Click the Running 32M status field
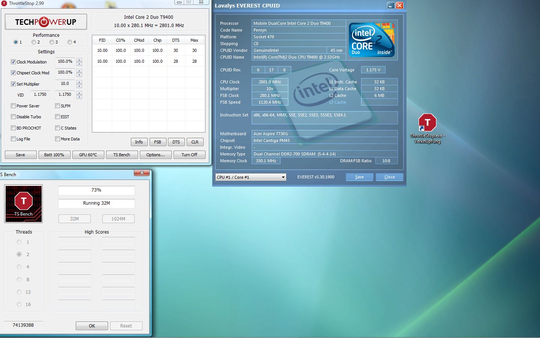The width and height of the screenshot is (540, 338). (96, 203)
